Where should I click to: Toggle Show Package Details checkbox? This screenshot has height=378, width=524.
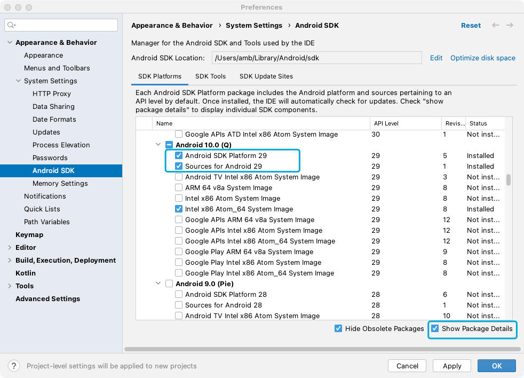point(435,328)
